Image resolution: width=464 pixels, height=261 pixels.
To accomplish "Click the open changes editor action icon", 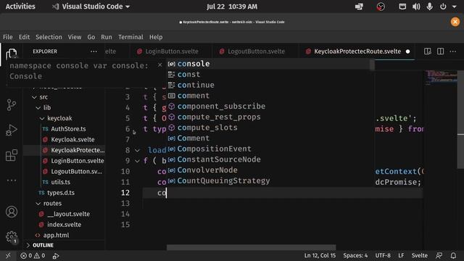I will pyautogui.click(x=427, y=51).
